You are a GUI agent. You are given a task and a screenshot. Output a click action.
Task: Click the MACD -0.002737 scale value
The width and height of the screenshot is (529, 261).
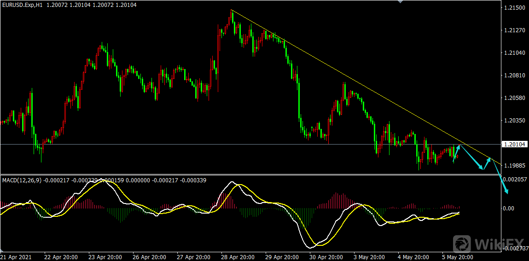click(x=514, y=249)
